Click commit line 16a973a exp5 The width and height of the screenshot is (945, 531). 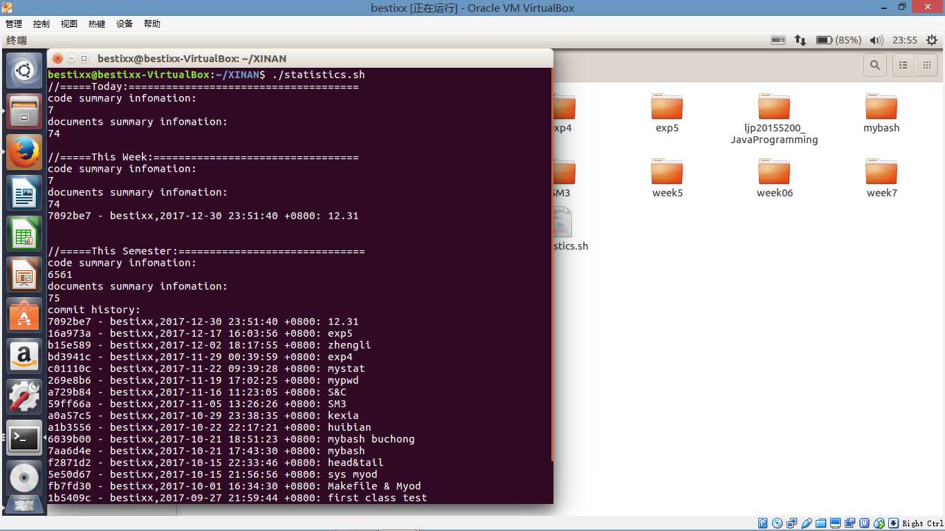200,333
